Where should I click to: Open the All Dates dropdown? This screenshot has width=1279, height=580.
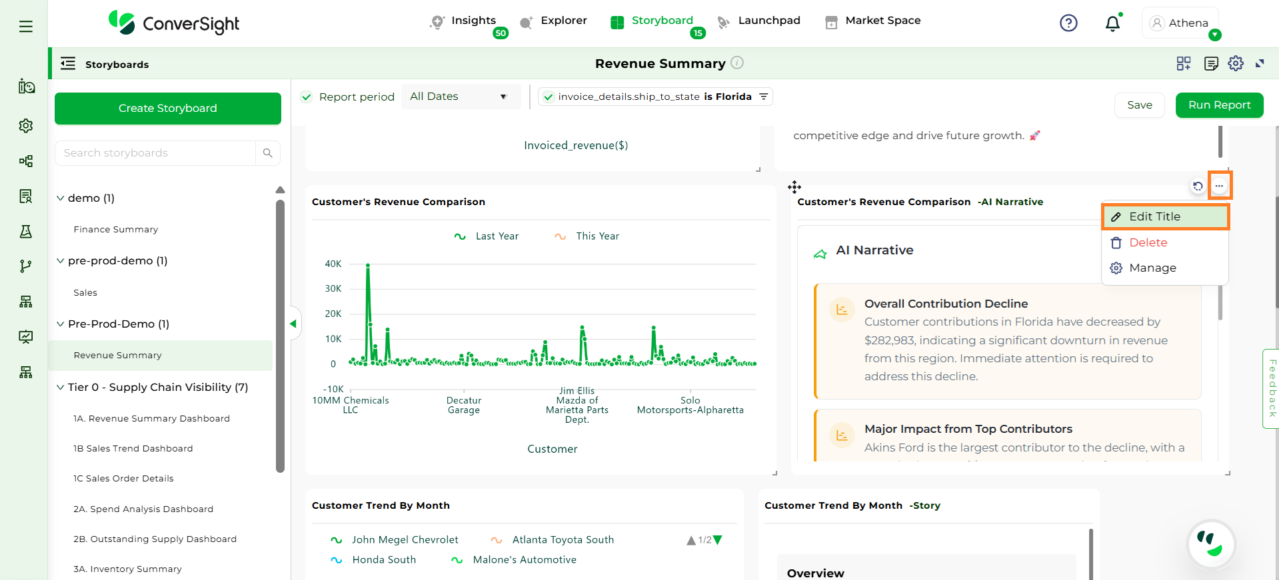click(x=459, y=97)
